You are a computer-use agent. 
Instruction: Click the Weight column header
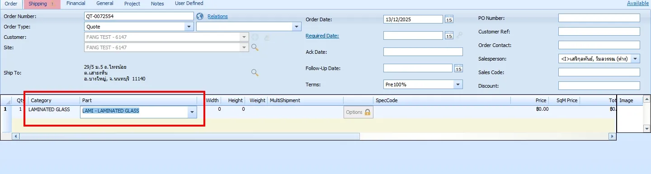(257, 100)
